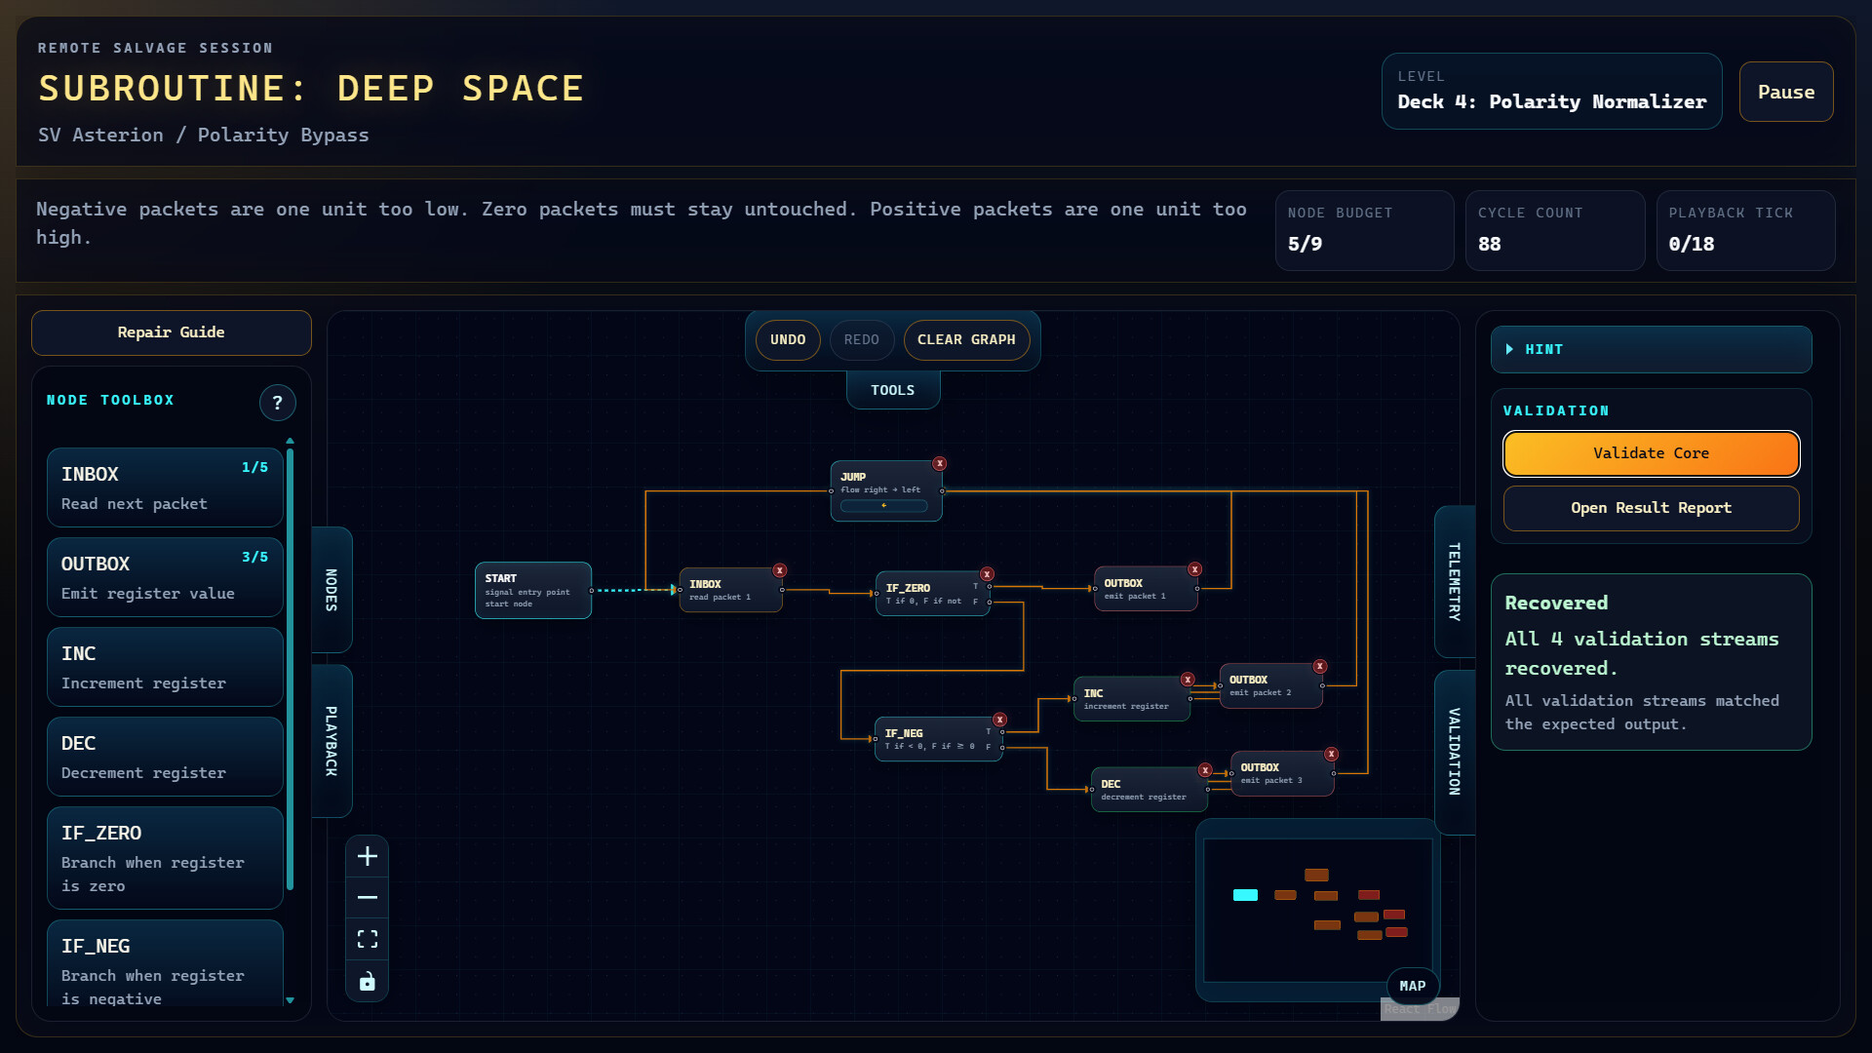Delete the INC node using its X
The height and width of the screenshot is (1053, 1872).
[x=1188, y=680]
